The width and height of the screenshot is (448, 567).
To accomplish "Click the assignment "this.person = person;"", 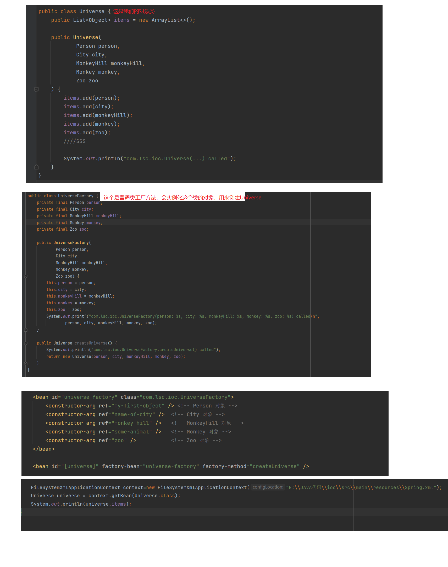I will tap(71, 283).
